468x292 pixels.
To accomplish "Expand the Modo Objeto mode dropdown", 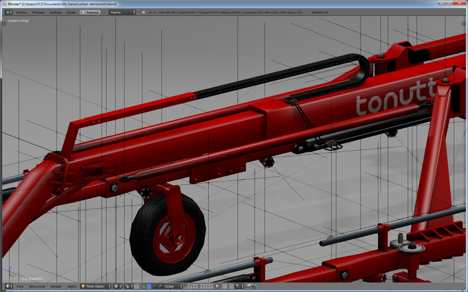I will click(95, 286).
